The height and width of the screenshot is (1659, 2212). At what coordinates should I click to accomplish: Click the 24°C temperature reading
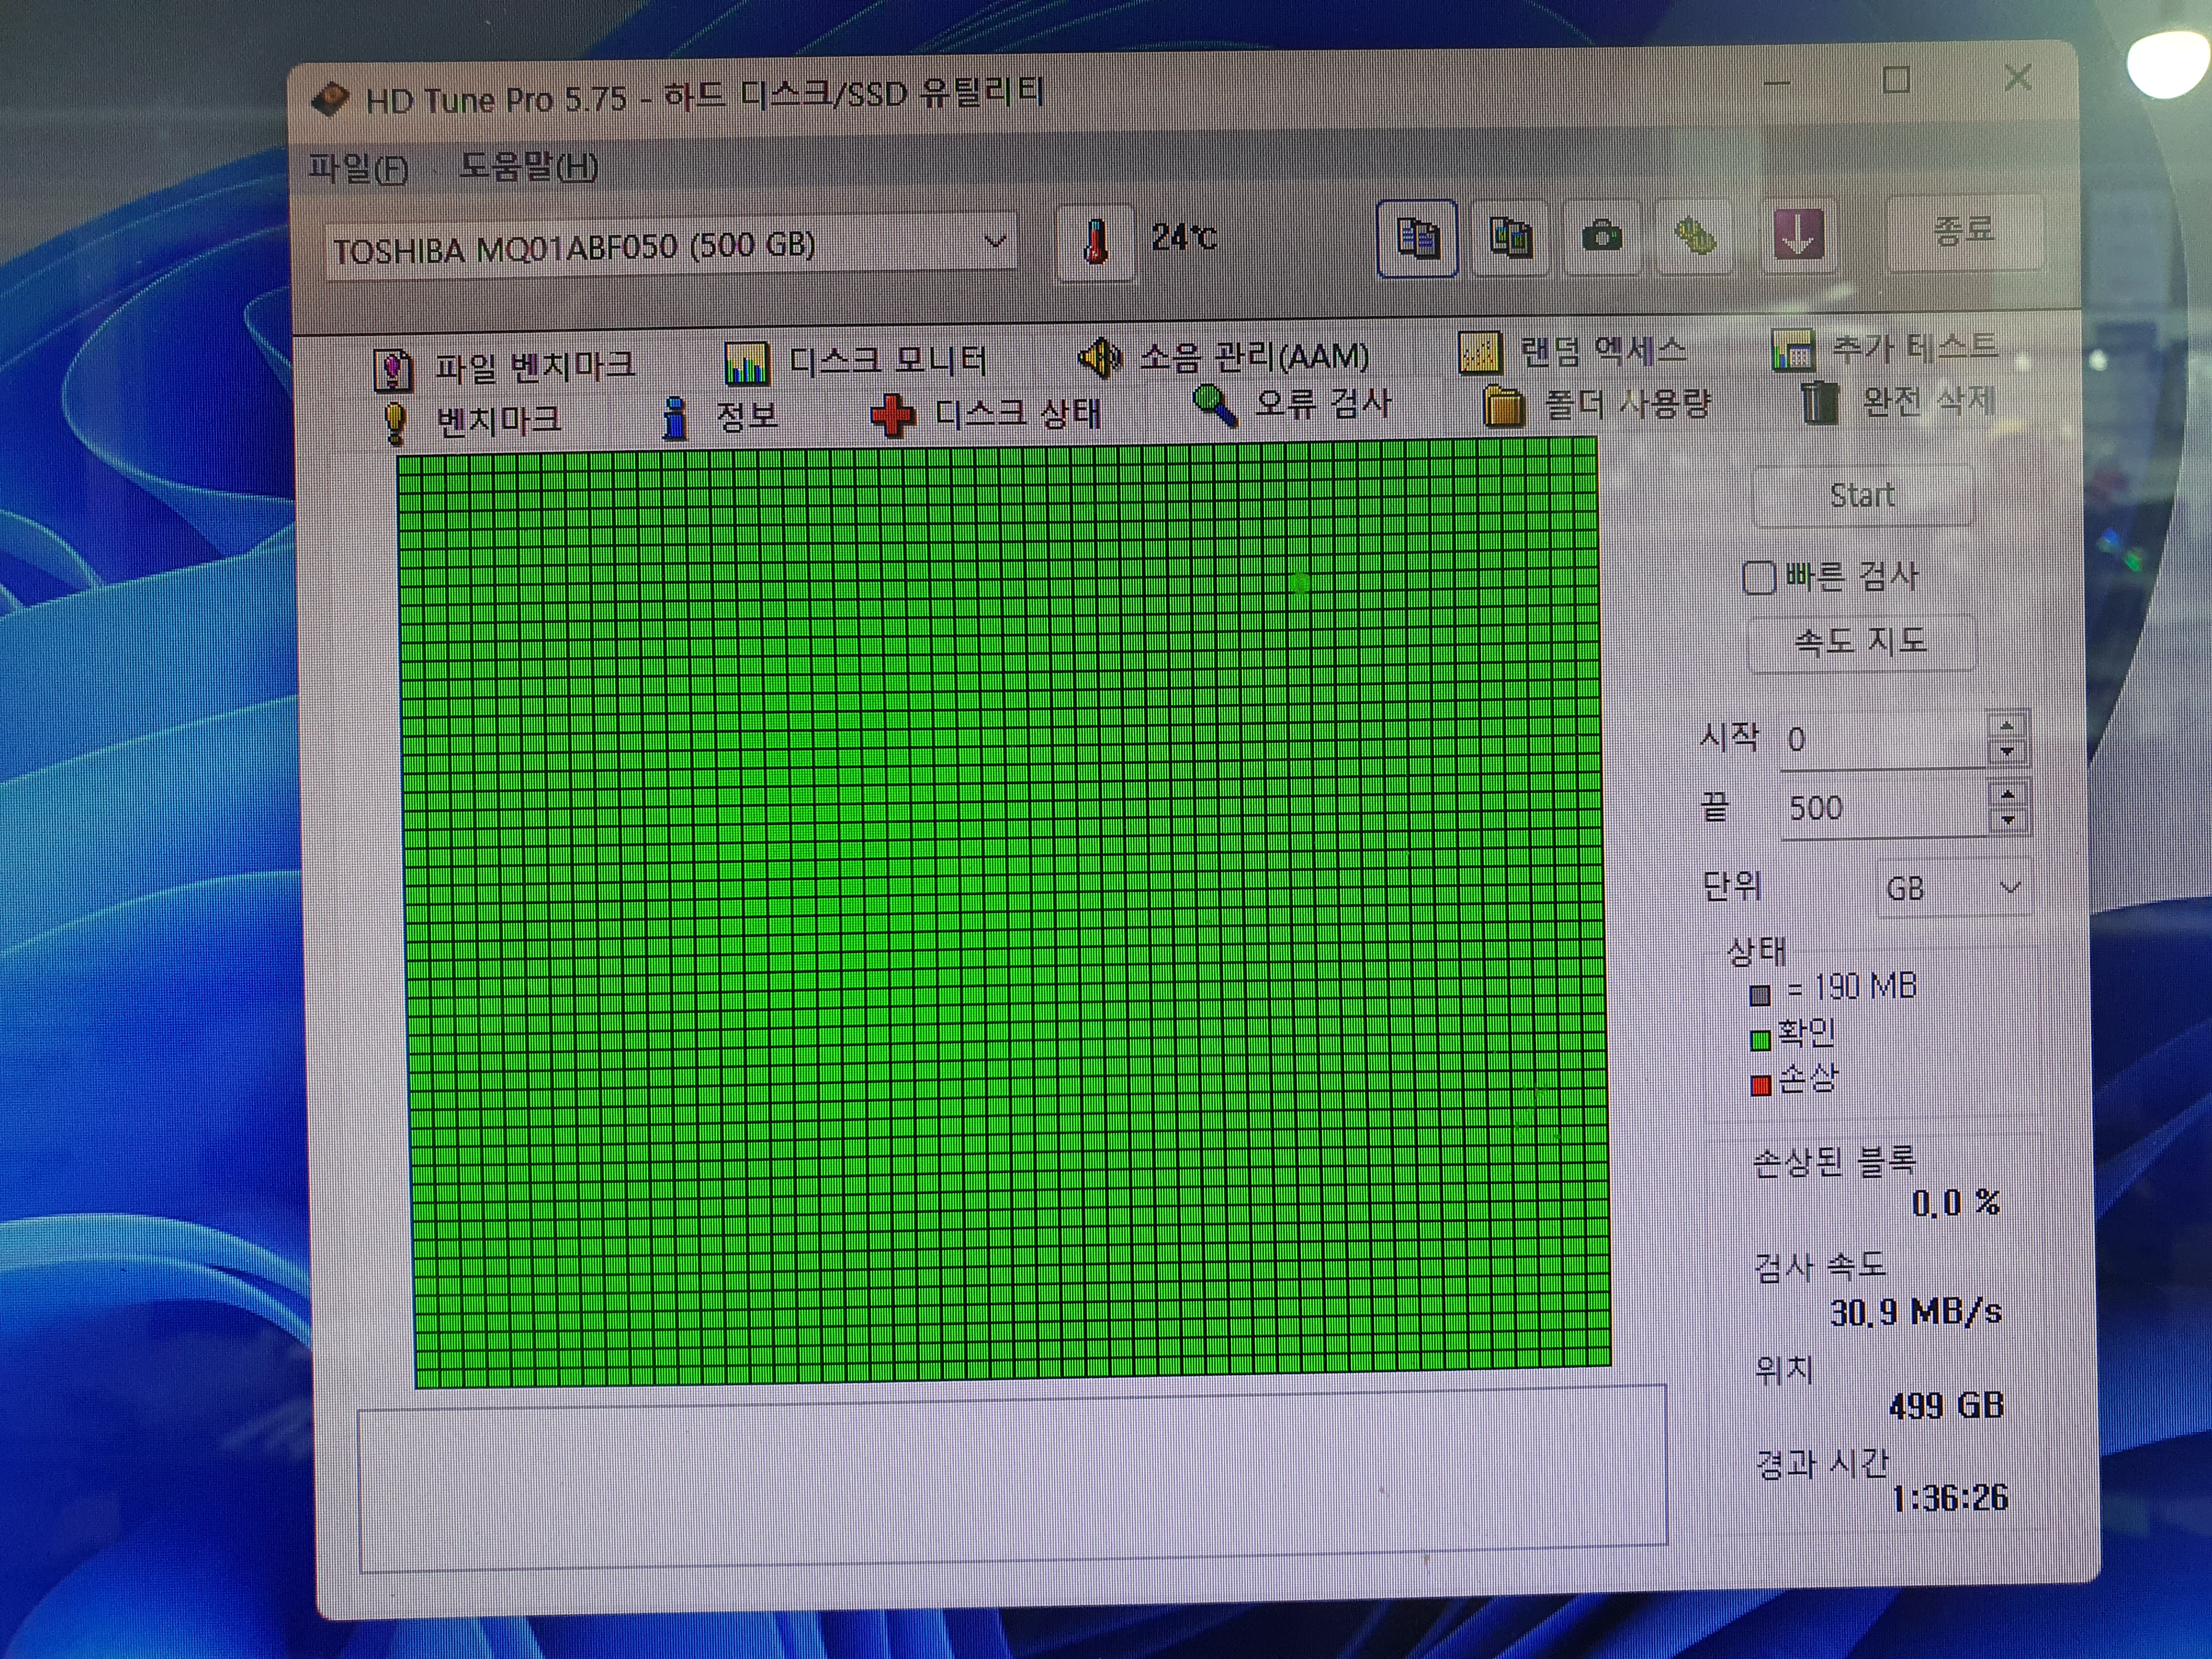click(1184, 237)
